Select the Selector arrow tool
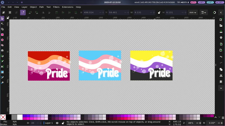 2,19
